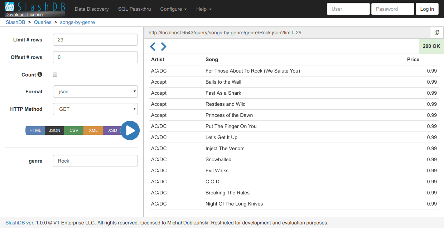This screenshot has width=444, height=228.
Task: Click the genre input field containing Rock
Action: tap(95, 161)
